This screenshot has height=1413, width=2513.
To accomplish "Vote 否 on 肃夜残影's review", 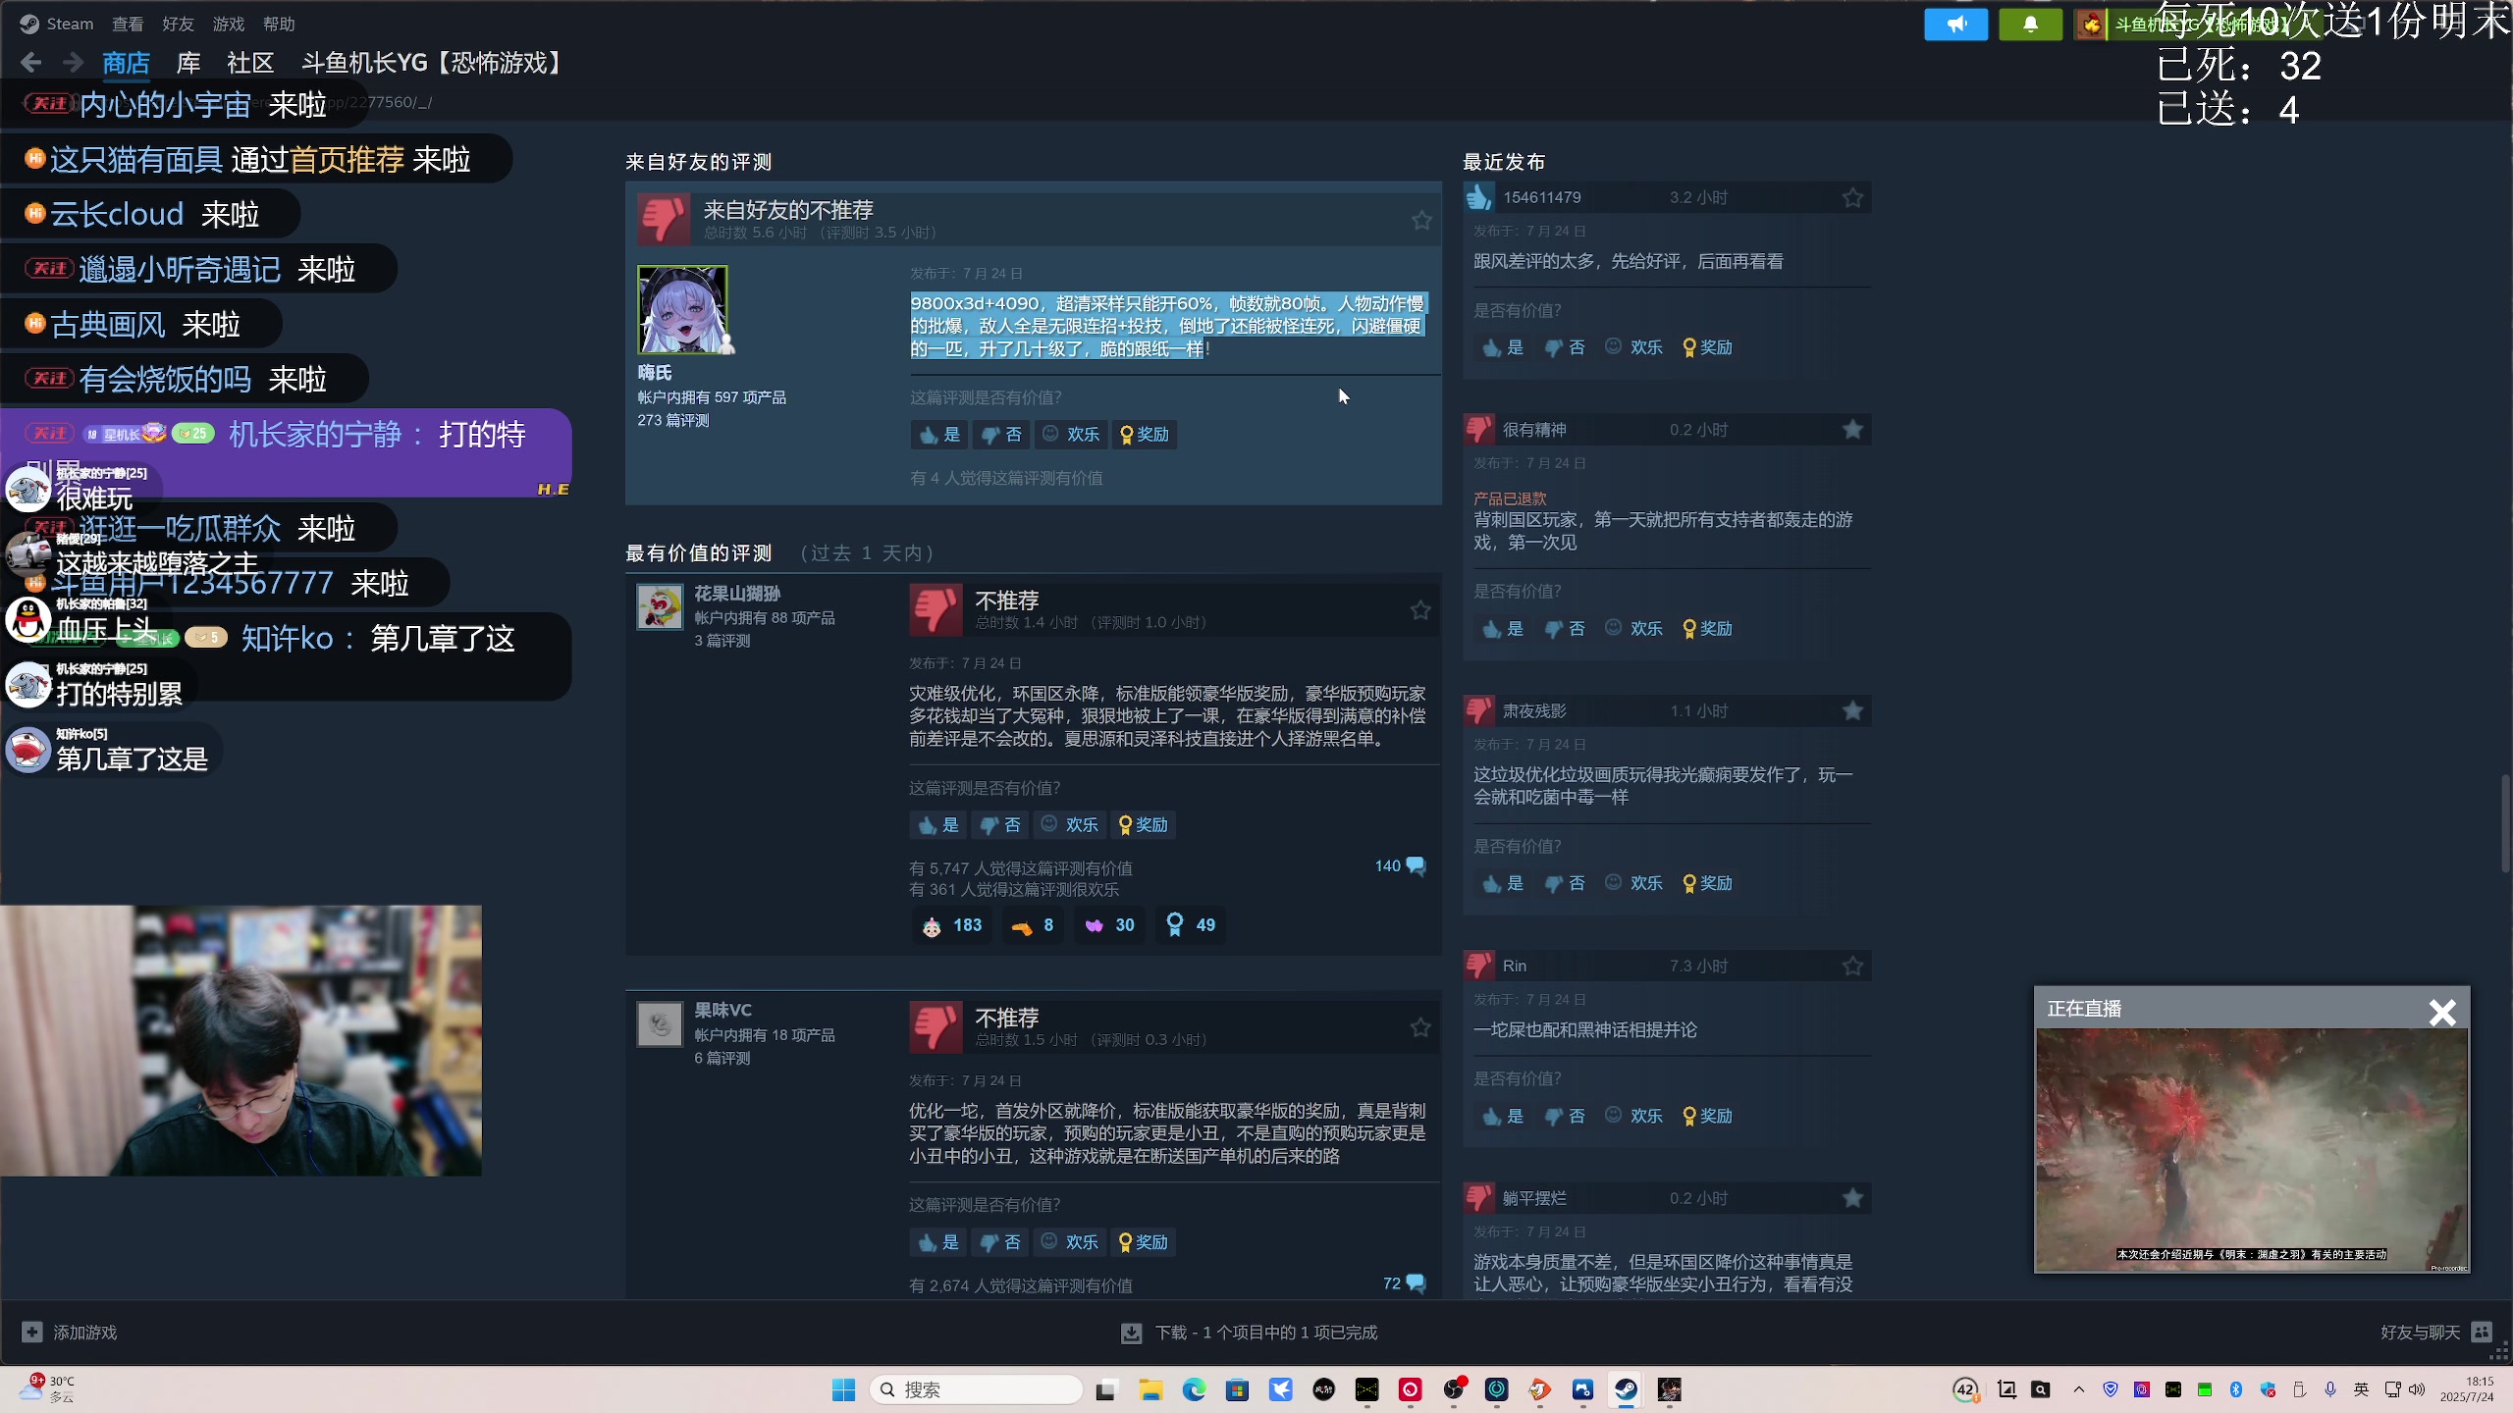I will [1565, 883].
